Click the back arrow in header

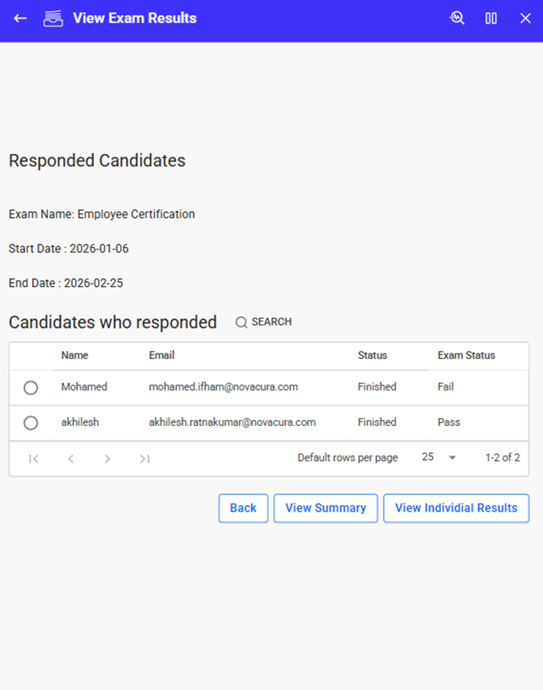[x=20, y=18]
